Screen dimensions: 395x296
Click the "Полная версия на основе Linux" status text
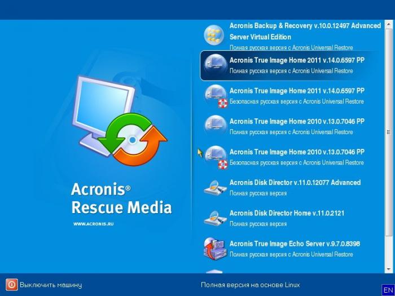point(250,285)
